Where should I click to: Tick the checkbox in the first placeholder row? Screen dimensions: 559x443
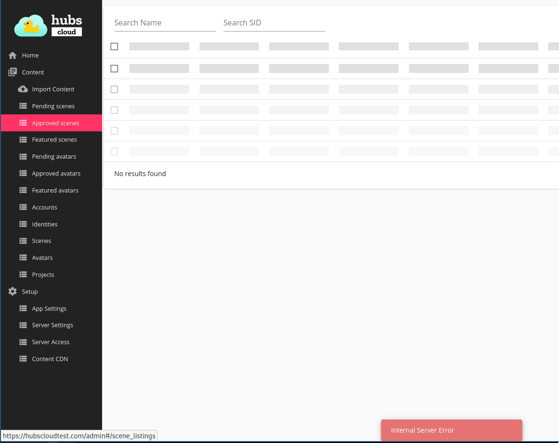click(114, 68)
